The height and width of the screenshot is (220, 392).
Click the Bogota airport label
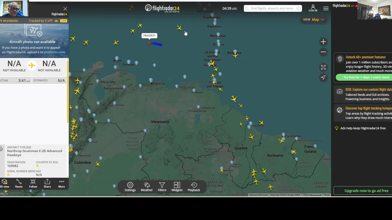click(x=78, y=149)
